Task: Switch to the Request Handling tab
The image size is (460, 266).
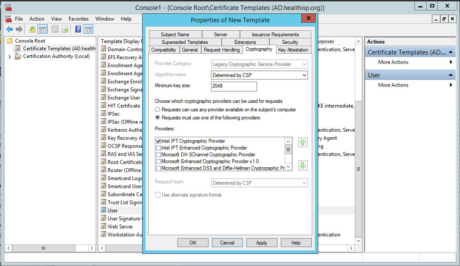Action: click(x=222, y=50)
